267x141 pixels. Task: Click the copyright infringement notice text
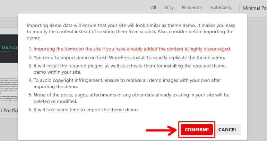pyautogui.click(x=124, y=83)
